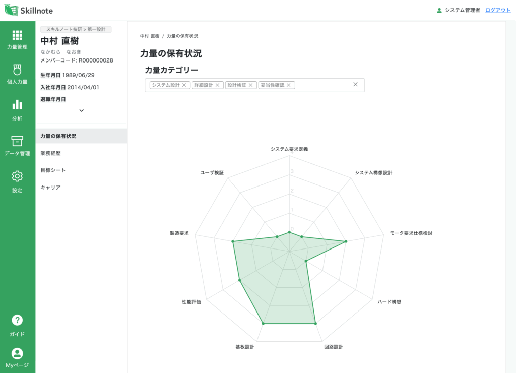The width and height of the screenshot is (516, 373).
Task: Click the 力量カテゴリー input field
Action: [322, 85]
